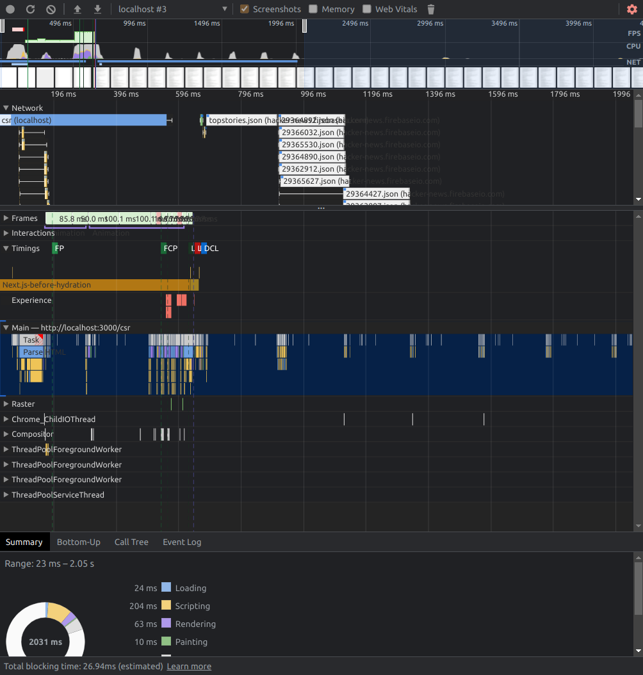Select the Next.js-before-hydration timing bar
Screen dimensions: 643x675
point(99,284)
